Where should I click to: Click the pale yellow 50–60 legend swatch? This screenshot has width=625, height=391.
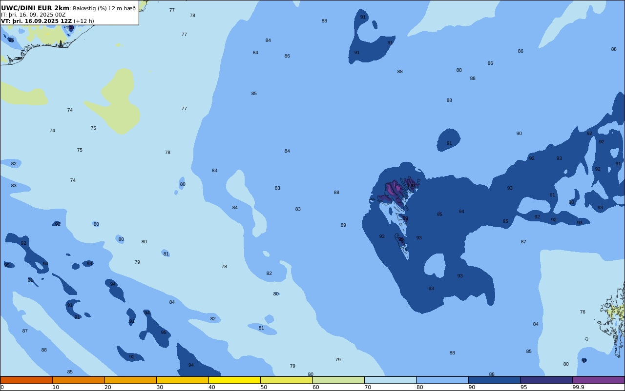coord(286,380)
